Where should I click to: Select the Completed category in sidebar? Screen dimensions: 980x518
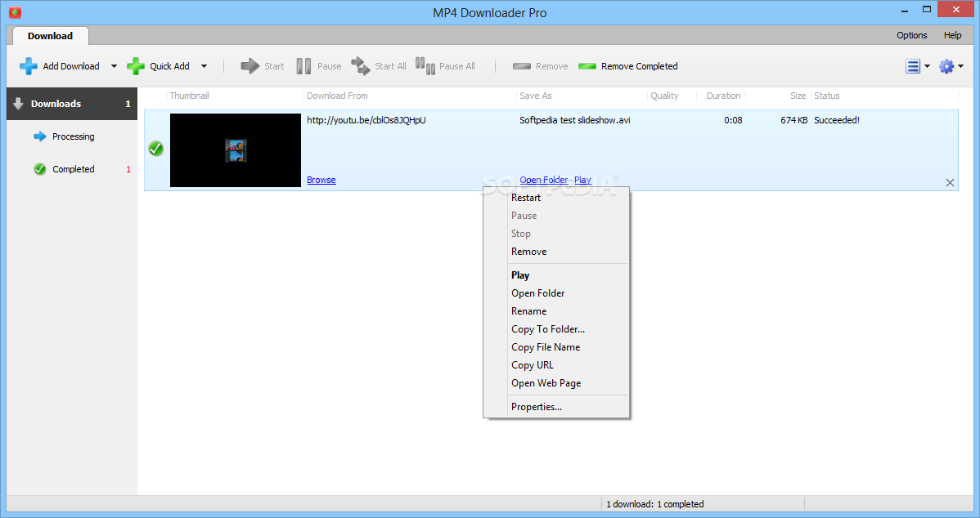72,169
